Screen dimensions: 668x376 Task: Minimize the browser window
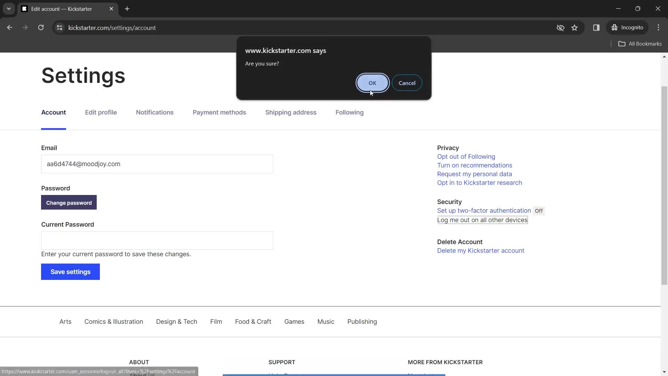click(618, 9)
